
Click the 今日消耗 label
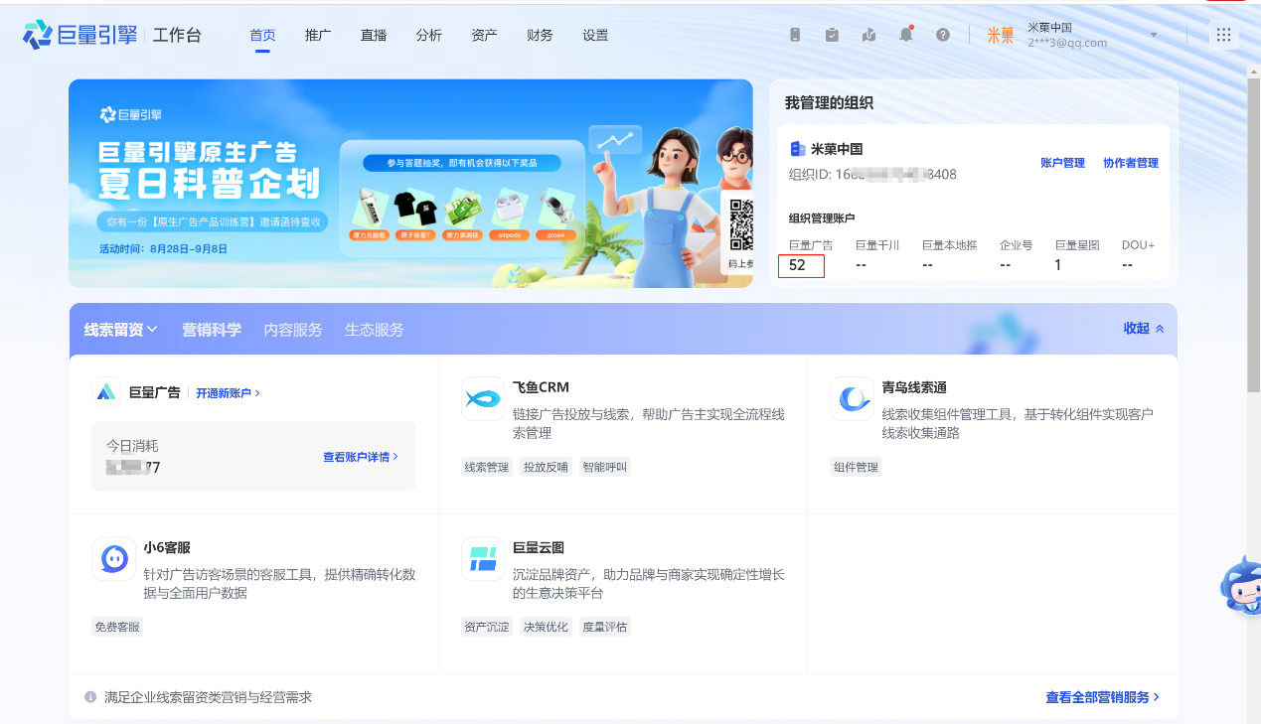point(132,446)
